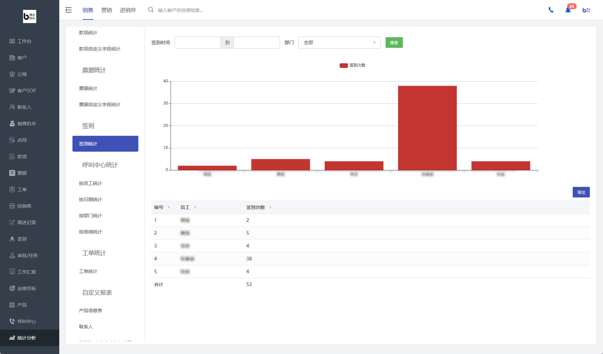This screenshot has height=354, width=603.
Task: Click the green 搜索 button
Action: coord(394,43)
